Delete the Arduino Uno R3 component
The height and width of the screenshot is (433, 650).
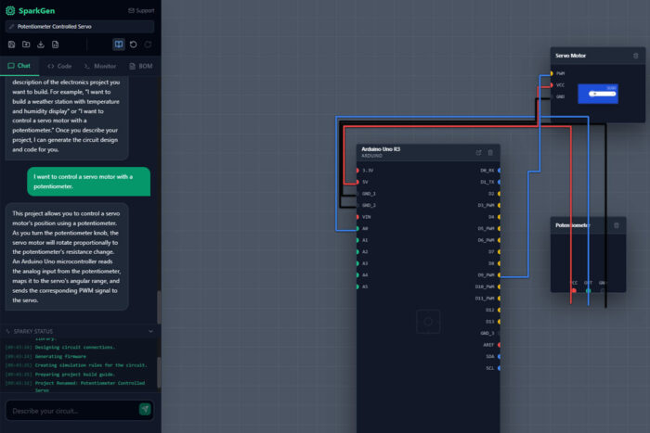[x=490, y=152]
